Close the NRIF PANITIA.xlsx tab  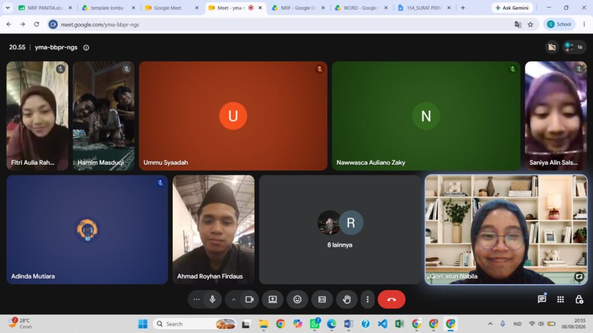pyautogui.click(x=70, y=8)
